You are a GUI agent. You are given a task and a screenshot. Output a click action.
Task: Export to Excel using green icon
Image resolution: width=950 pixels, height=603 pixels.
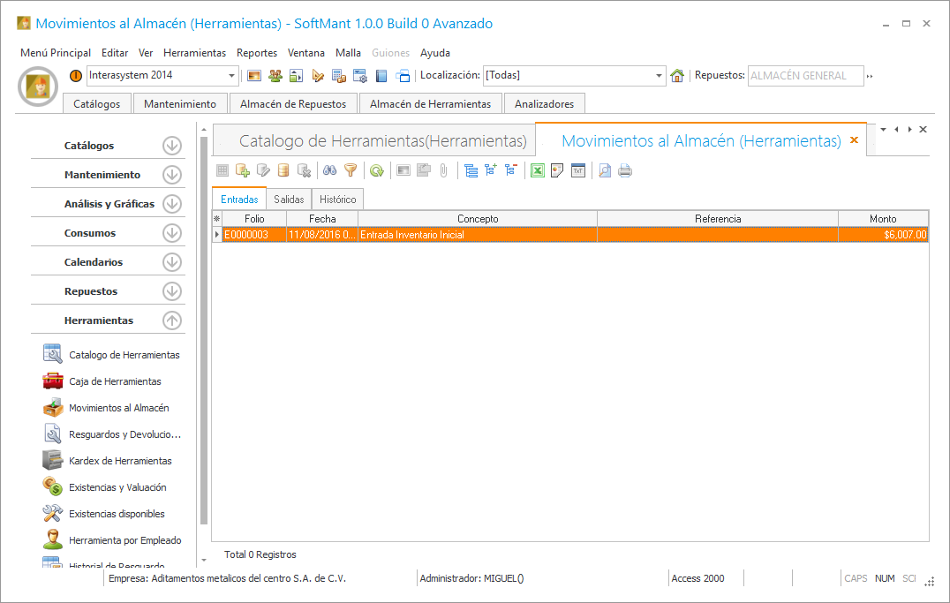(537, 171)
